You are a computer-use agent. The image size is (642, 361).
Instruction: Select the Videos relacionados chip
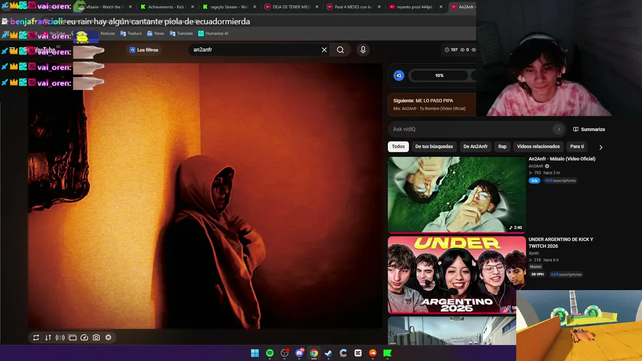tap(538, 146)
